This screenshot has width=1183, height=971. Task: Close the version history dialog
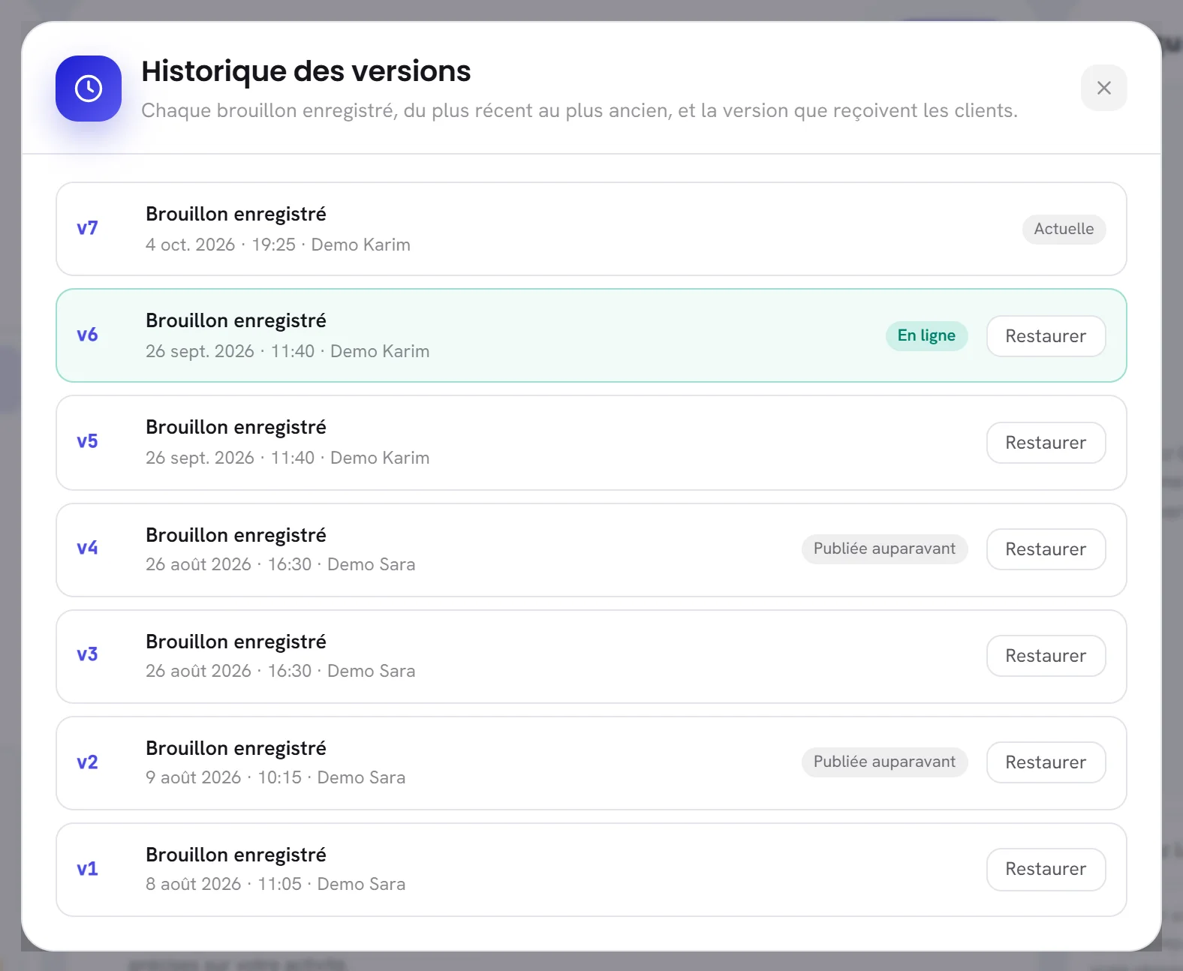tap(1103, 88)
